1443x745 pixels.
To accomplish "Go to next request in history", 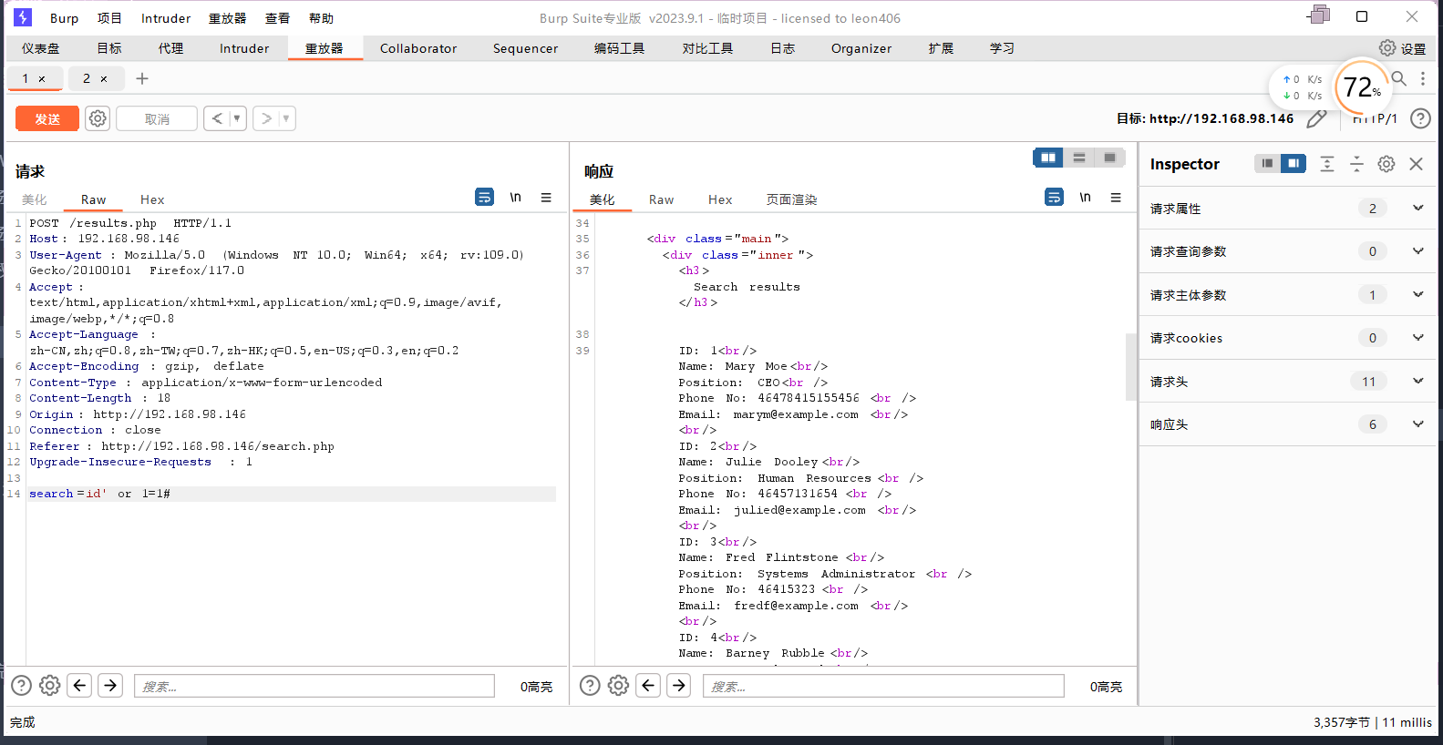I will [266, 118].
